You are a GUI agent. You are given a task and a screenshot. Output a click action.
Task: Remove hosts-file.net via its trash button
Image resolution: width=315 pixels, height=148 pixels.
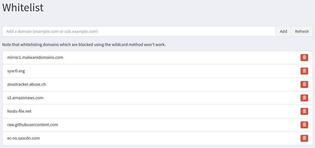click(304, 111)
